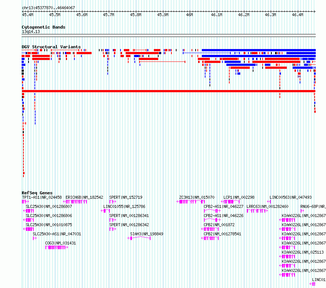This screenshot has width=326, height=288.
Task: Click the 46.3M ruler tick label
Action: coord(270,15)
